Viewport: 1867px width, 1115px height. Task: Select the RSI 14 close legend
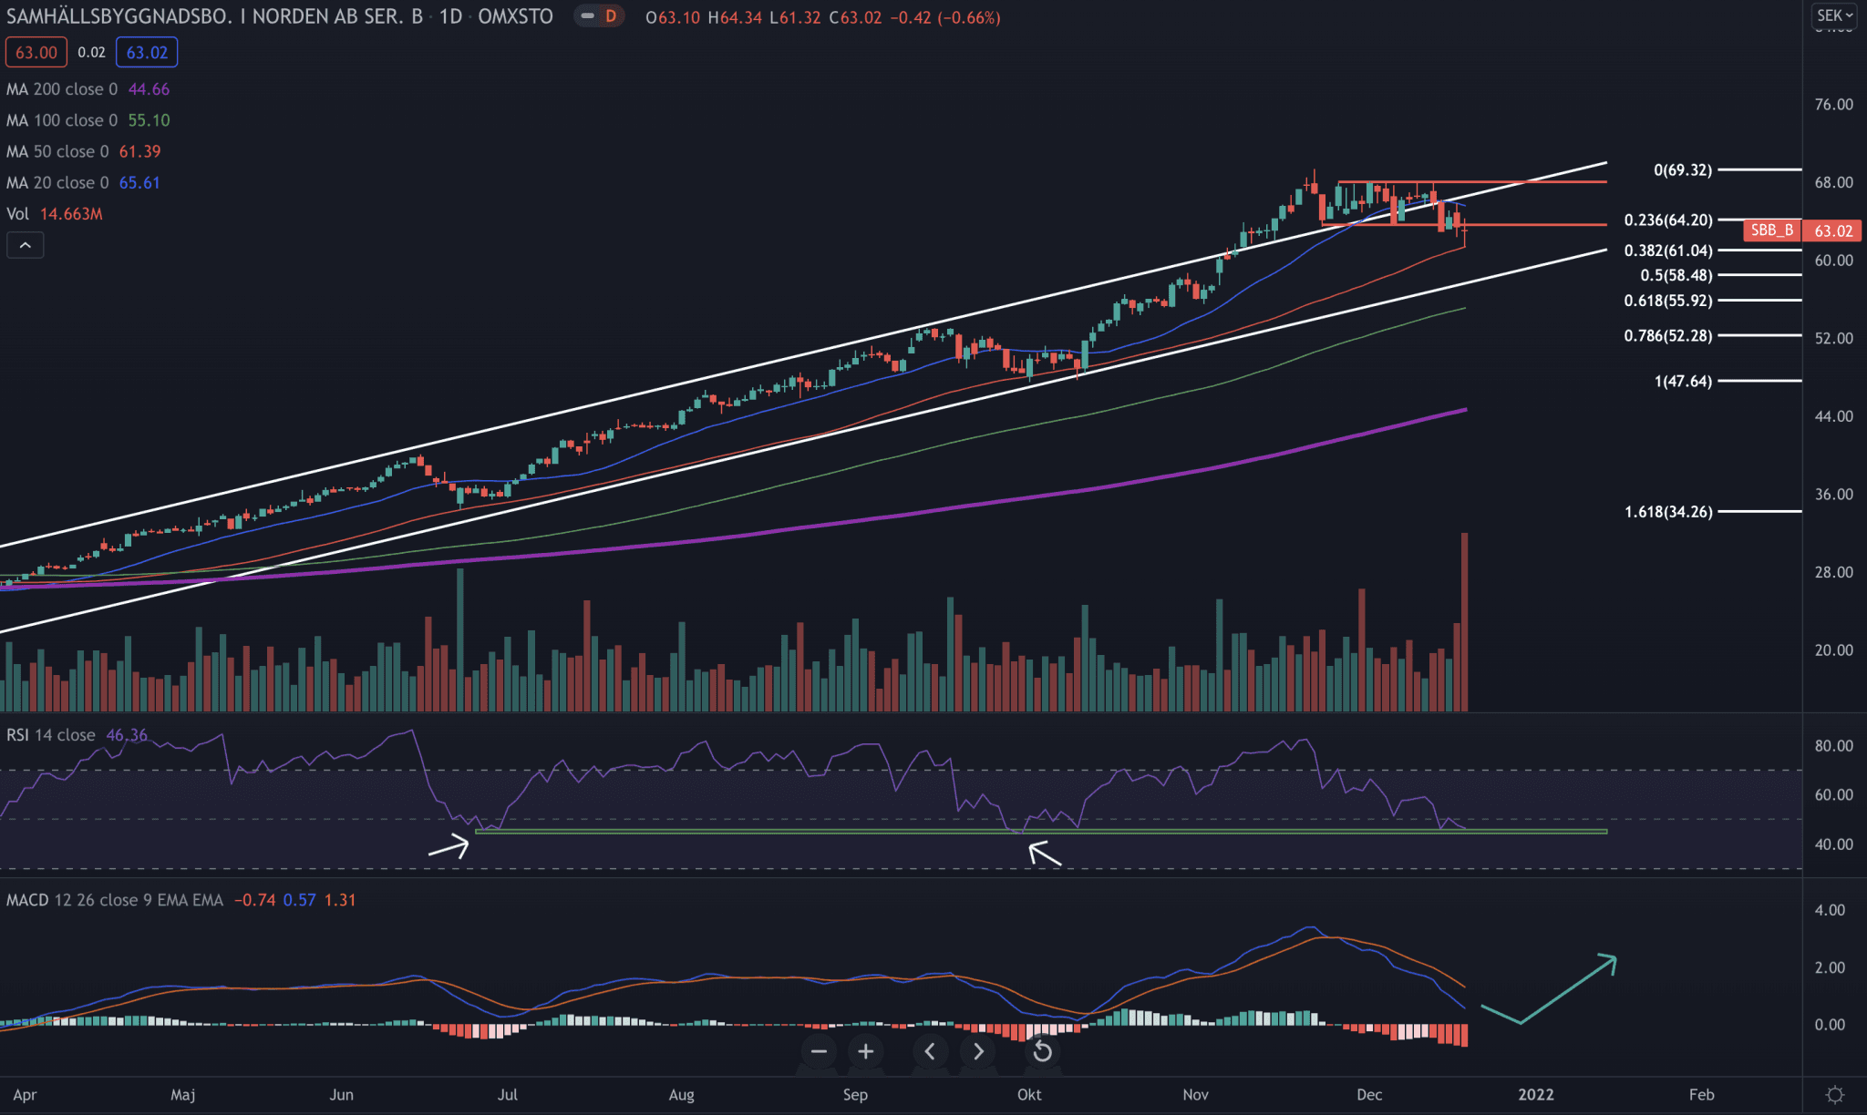pyautogui.click(x=51, y=735)
